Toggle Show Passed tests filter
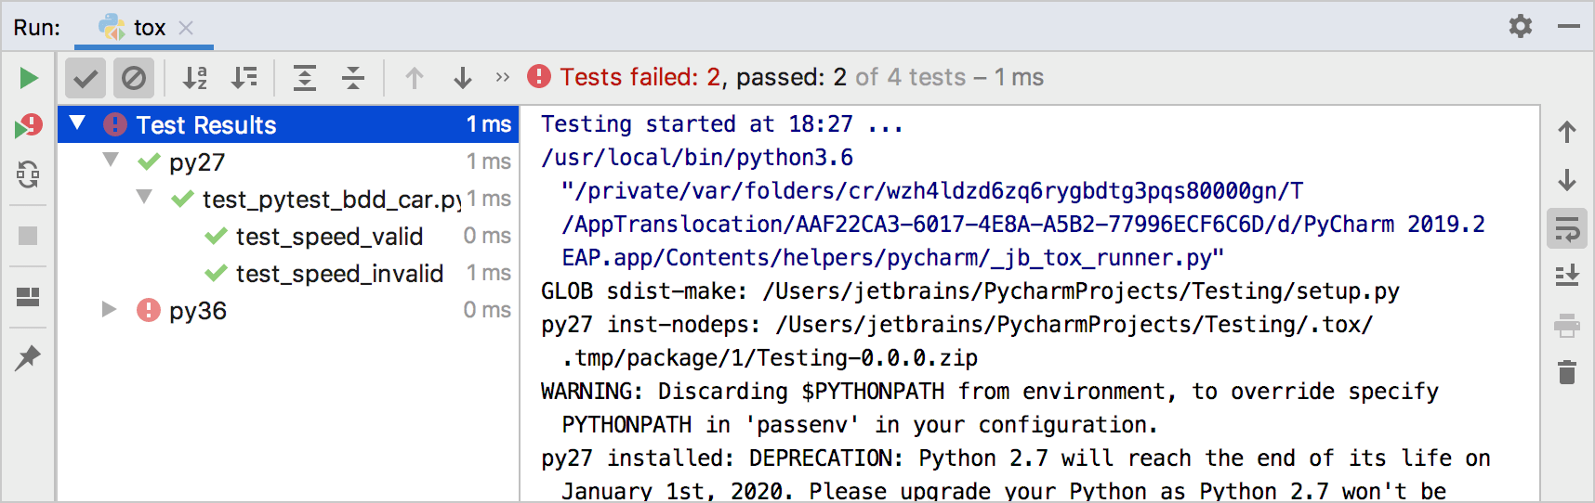This screenshot has height=503, width=1595. click(x=86, y=78)
